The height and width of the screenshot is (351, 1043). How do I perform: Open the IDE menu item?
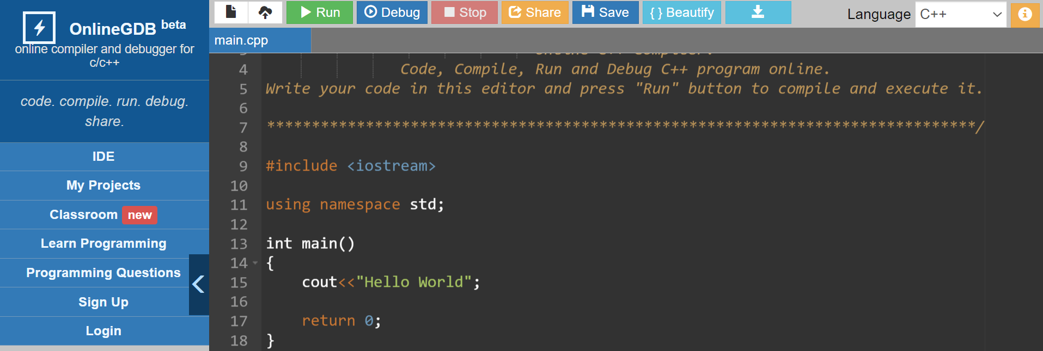pos(103,156)
